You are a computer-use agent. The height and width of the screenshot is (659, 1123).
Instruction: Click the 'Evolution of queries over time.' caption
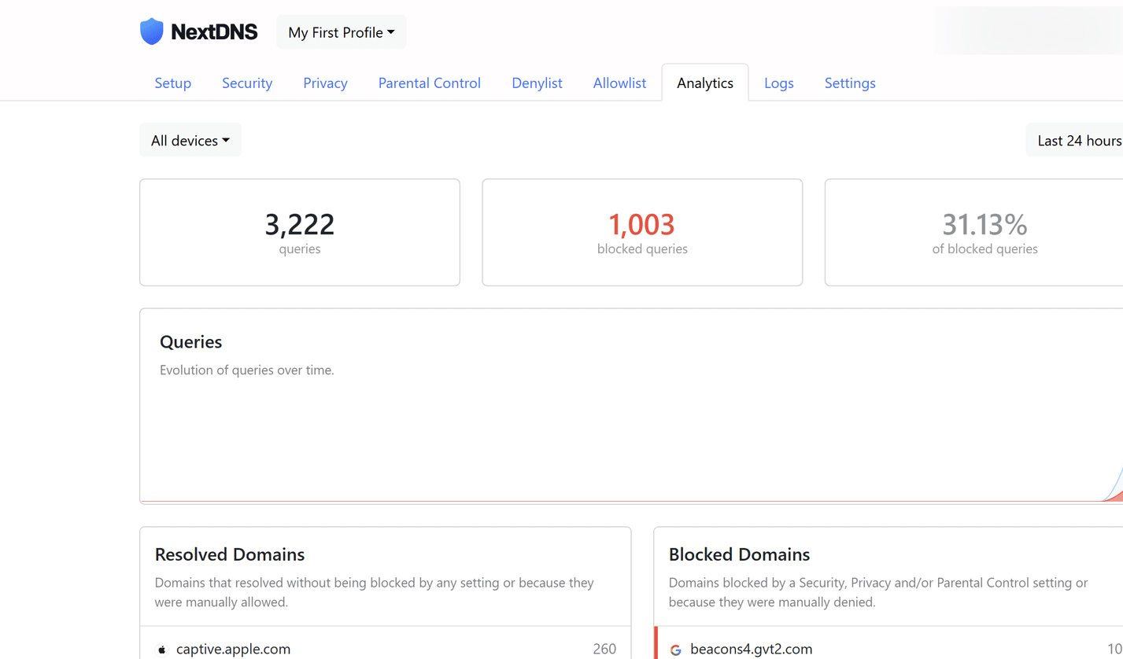click(247, 370)
